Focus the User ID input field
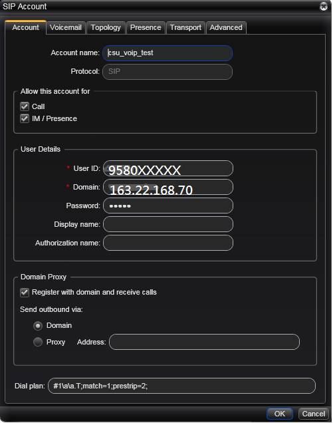333x423 pixels. 168,169
